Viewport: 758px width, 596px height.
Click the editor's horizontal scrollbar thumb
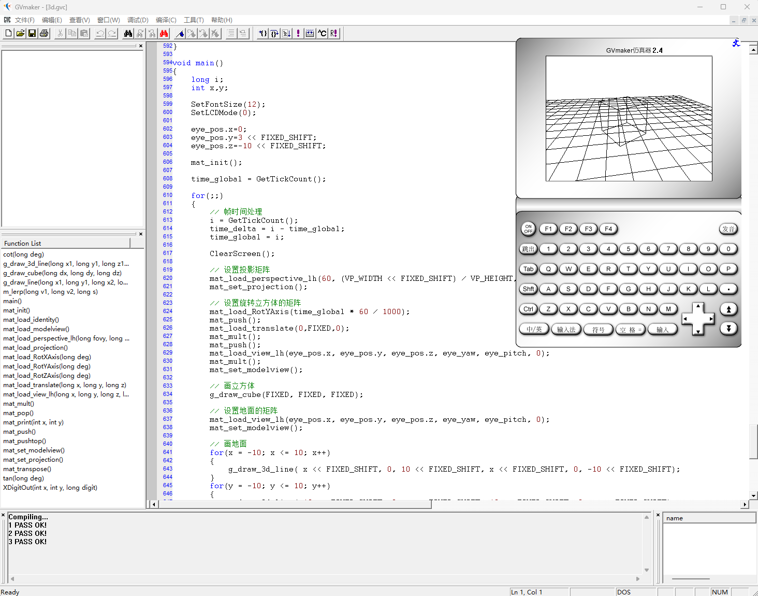pos(295,504)
